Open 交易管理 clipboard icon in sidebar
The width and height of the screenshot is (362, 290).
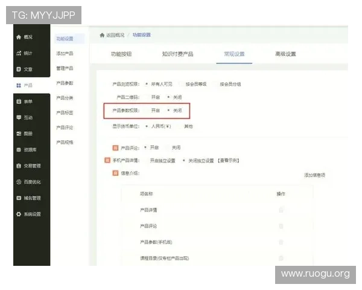click(x=19, y=166)
